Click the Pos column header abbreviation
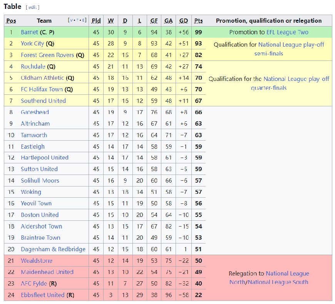This screenshot has height=304, width=335. 11,21
